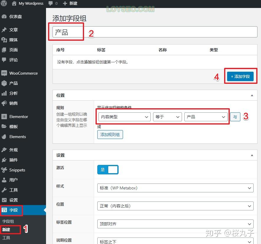The image size is (261, 244).
Task: Click the 用户 user icon
Action: (x=4, y=180)
